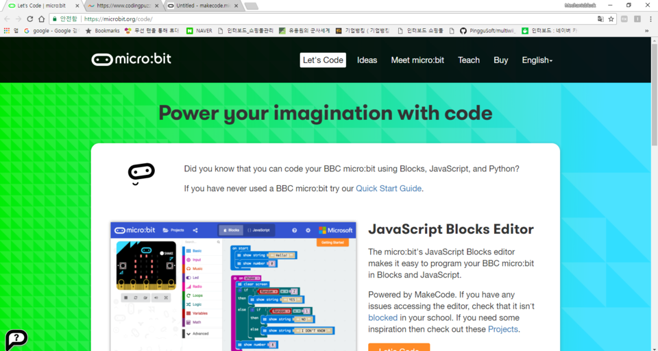This screenshot has width=658, height=351.
Task: Close the codingpuzzle tab
Action: click(x=156, y=6)
